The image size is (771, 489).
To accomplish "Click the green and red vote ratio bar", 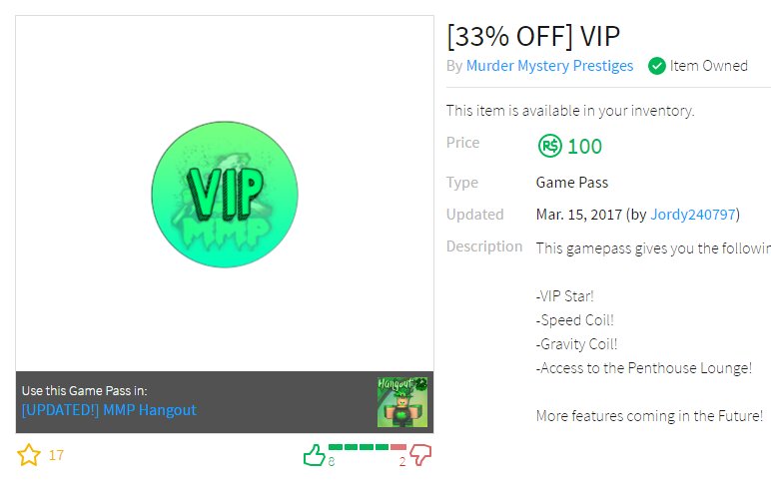I will coord(368,447).
